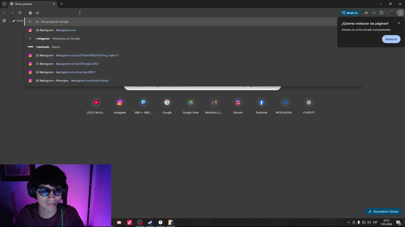Open a new tab with plus button

pos(61,4)
